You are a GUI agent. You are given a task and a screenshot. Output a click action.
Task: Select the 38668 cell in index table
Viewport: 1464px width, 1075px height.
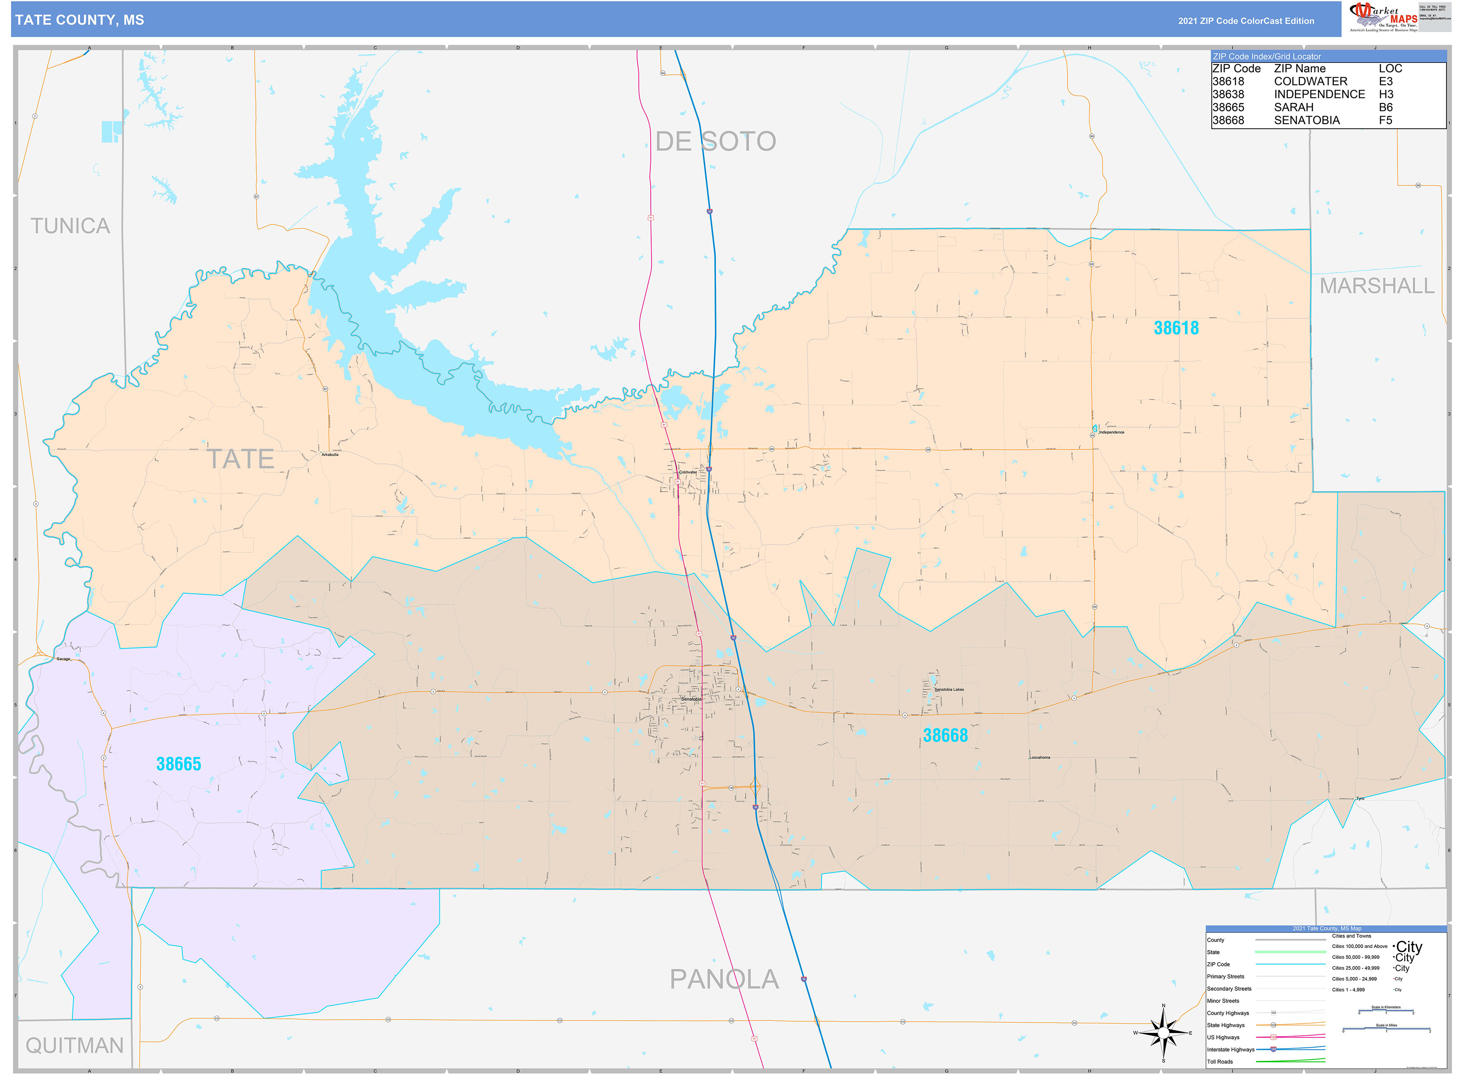coord(1228,120)
